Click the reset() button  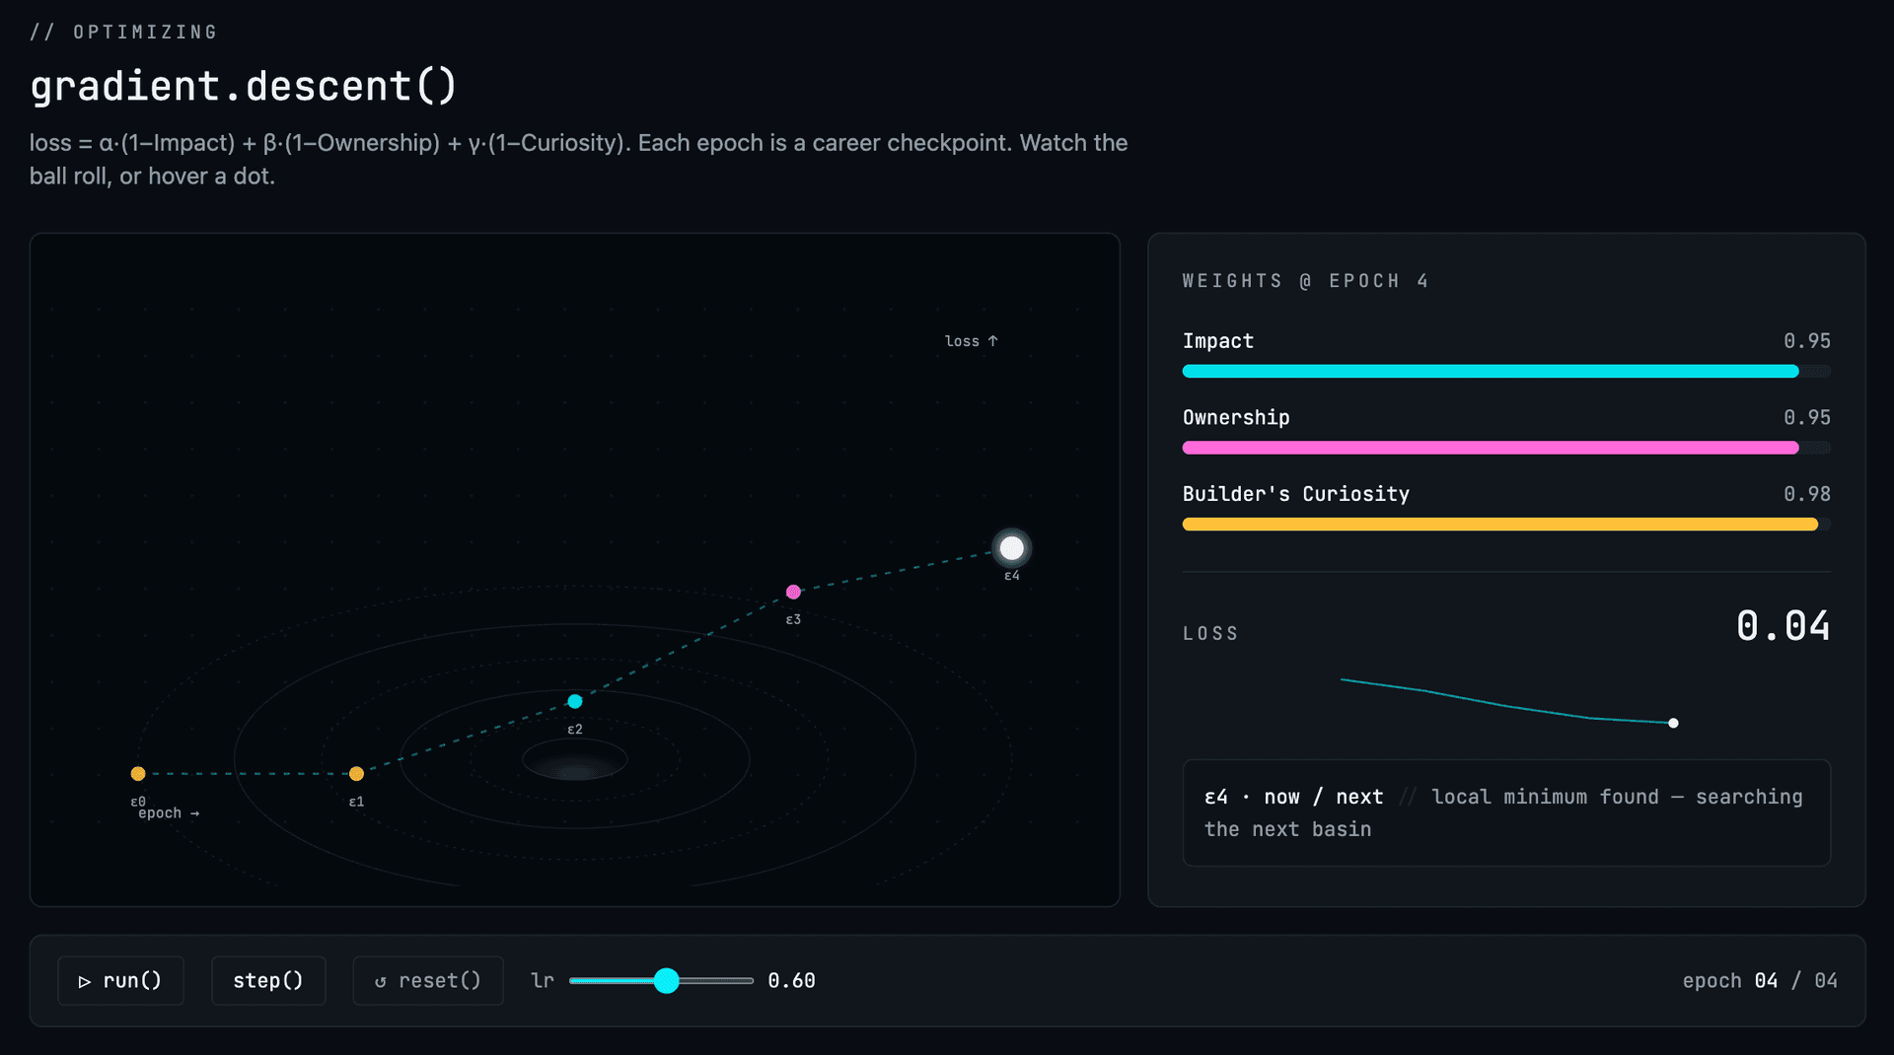coord(428,980)
